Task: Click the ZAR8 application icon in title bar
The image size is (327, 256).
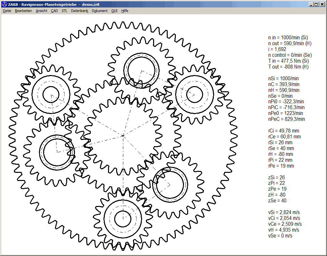Action: click(x=4, y=4)
